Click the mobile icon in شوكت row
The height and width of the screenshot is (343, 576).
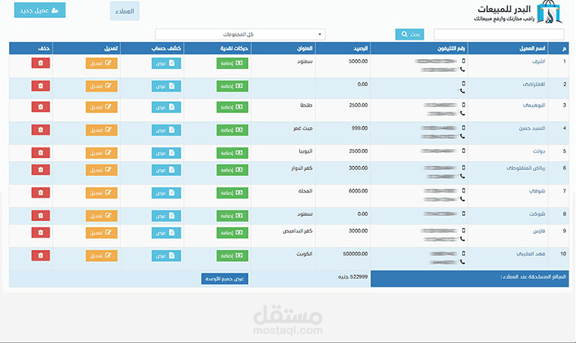463,213
